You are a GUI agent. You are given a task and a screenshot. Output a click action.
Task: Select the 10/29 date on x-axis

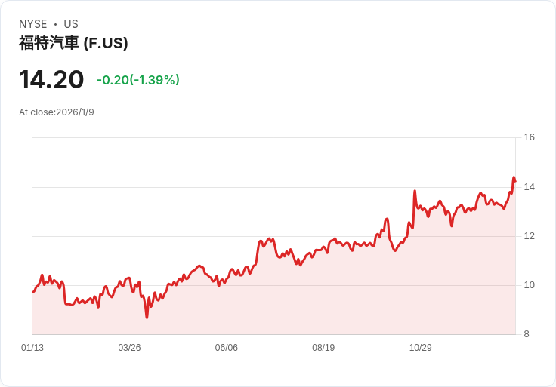[420, 348]
